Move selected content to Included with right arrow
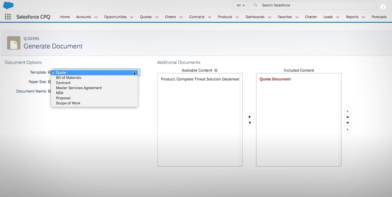 (250, 117)
